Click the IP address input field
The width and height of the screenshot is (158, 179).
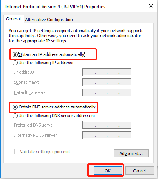[107, 72]
